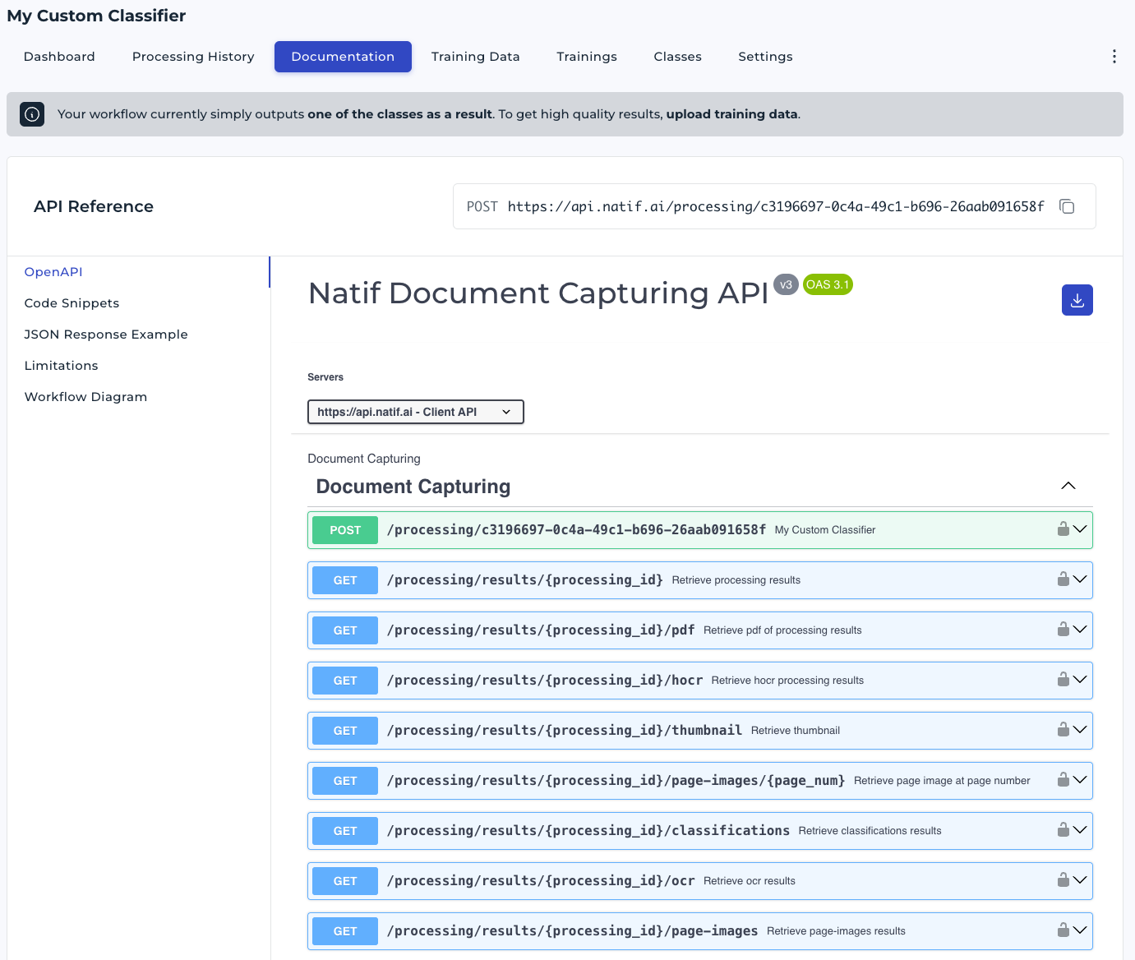View the Limitations section
The image size is (1135, 960).
tap(61, 366)
